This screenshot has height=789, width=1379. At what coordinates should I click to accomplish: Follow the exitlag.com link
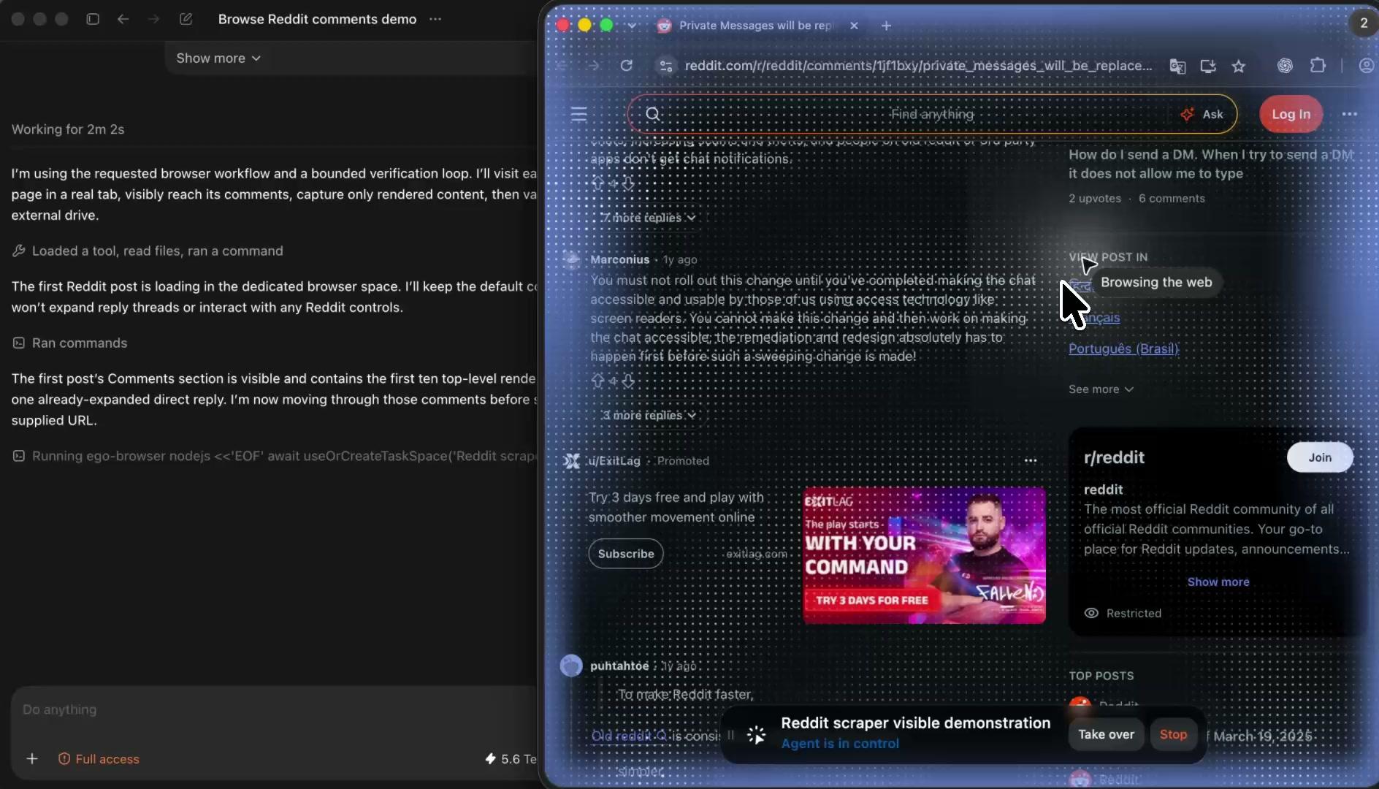click(757, 554)
